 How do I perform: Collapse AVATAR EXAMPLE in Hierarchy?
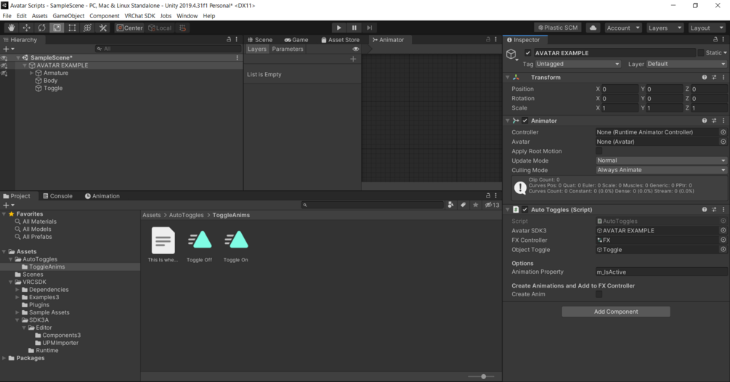tap(25, 65)
